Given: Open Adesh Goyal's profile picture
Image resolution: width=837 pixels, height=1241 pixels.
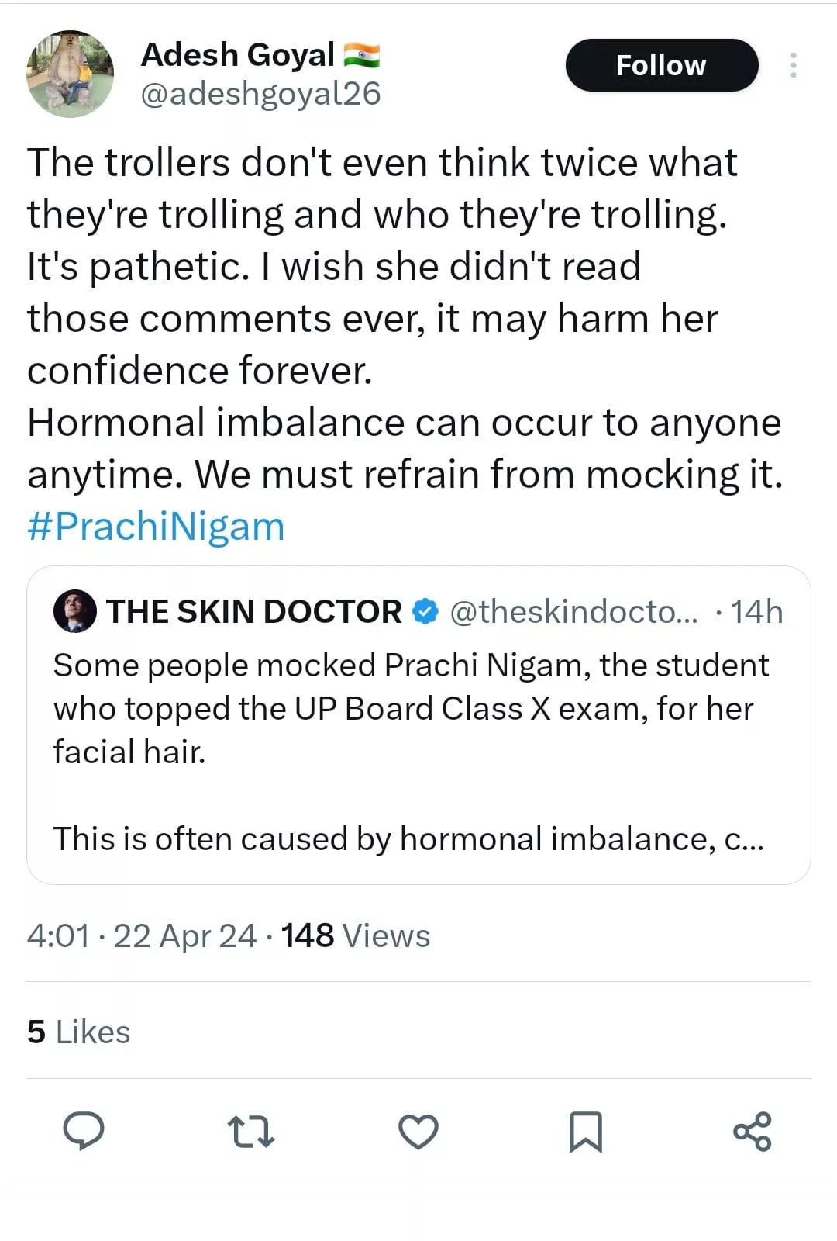Looking at the screenshot, I should [x=71, y=74].
